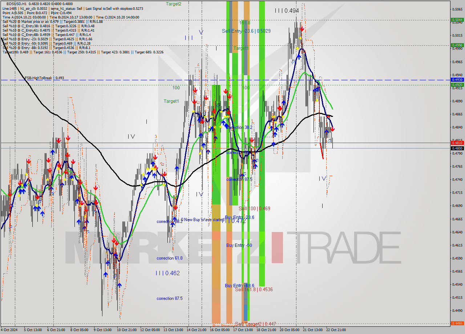
Task: Click the green 0.5044 price tag
Action: (457, 20)
